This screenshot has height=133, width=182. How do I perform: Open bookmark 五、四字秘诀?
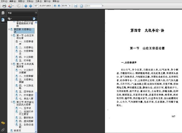[x=26, y=92]
